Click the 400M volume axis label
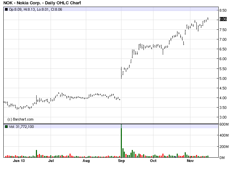The height and width of the screenshot is (171, 233). [x=224, y=135]
